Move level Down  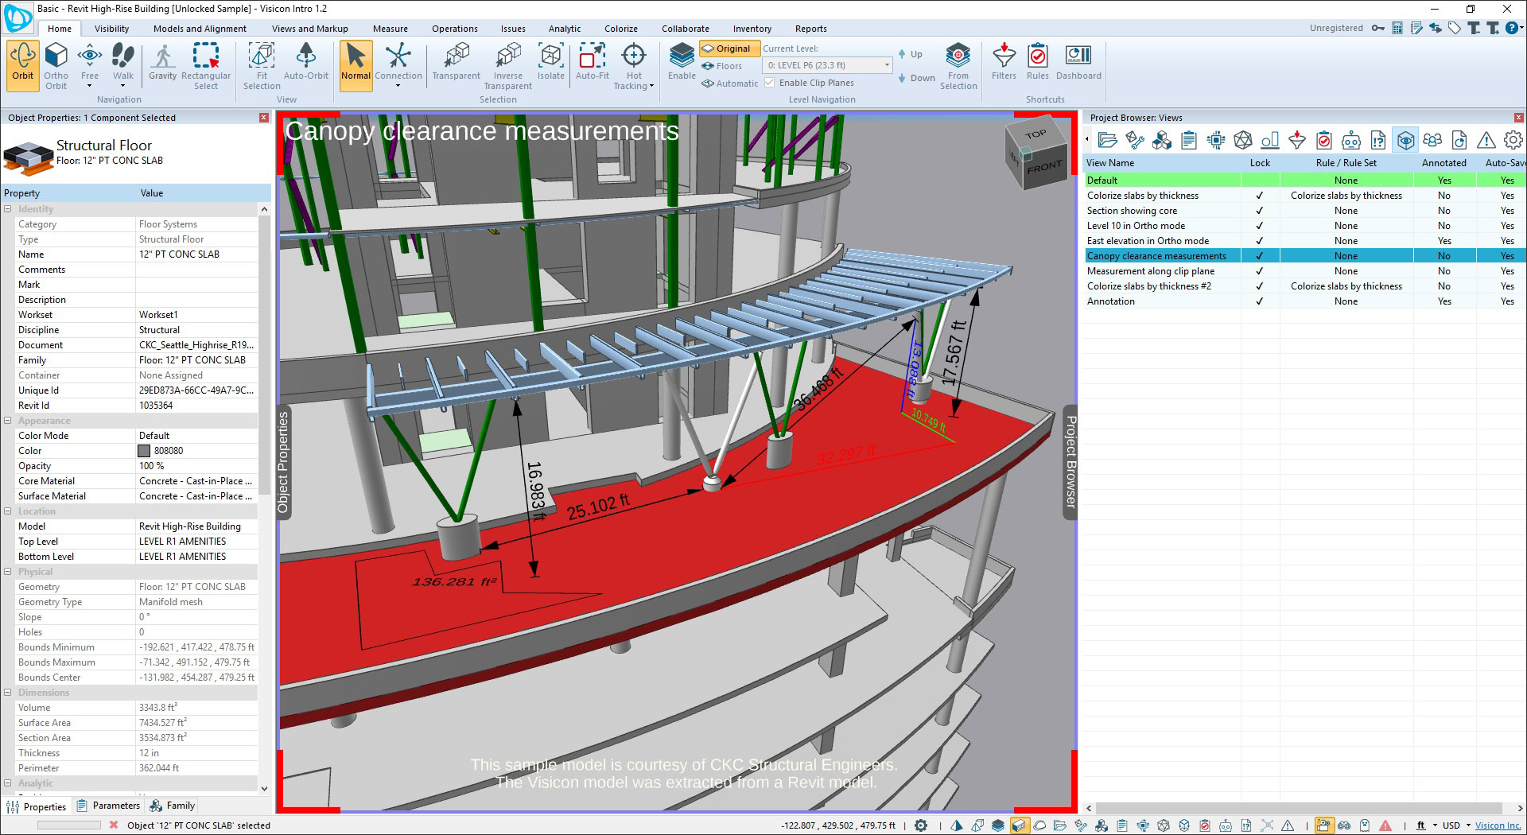click(916, 78)
